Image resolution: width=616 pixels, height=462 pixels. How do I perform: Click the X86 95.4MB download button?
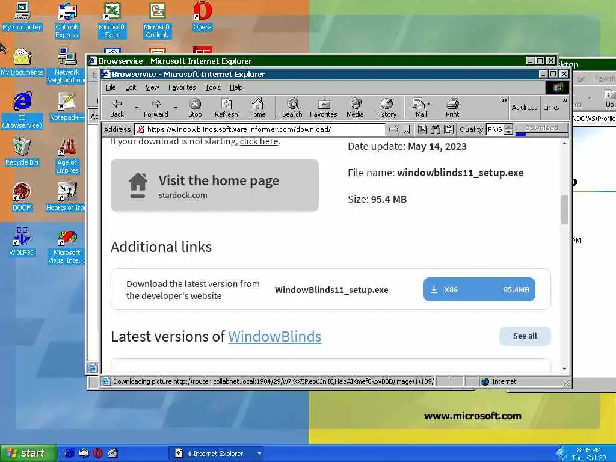click(x=479, y=289)
